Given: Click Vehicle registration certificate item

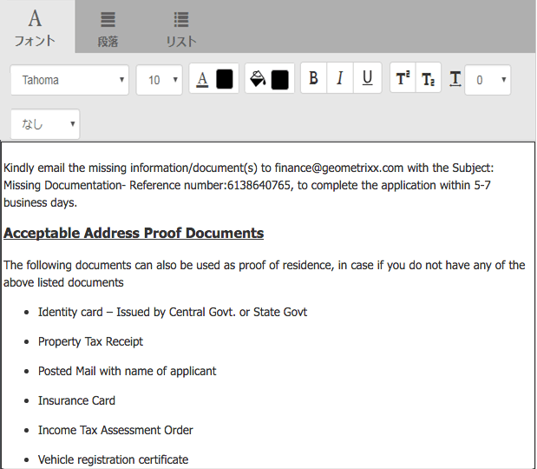Looking at the screenshot, I should pyautogui.click(x=113, y=459).
